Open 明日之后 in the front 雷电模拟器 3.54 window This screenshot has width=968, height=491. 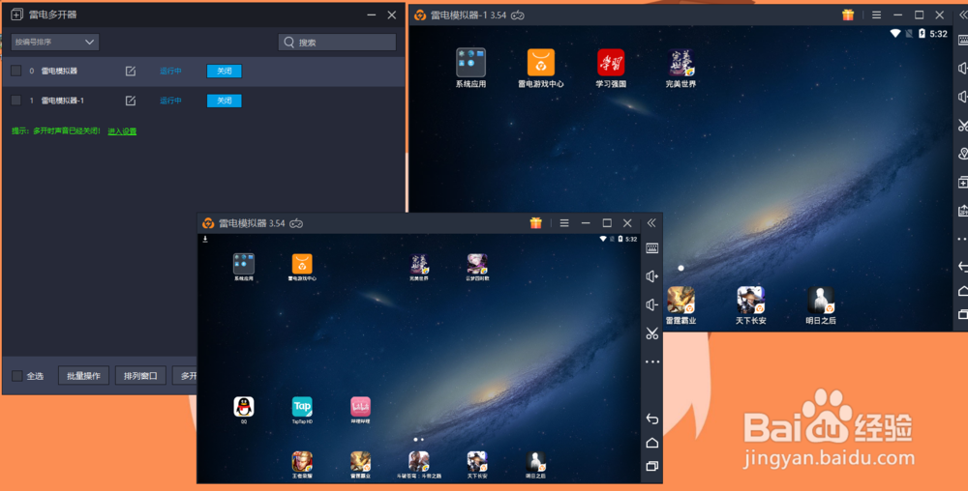pos(535,462)
